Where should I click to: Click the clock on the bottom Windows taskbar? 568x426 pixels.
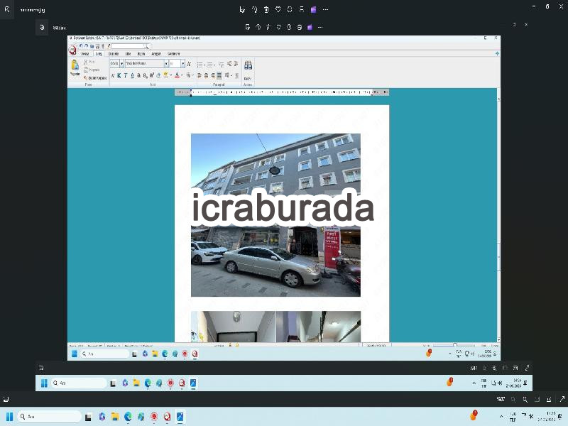click(548, 417)
